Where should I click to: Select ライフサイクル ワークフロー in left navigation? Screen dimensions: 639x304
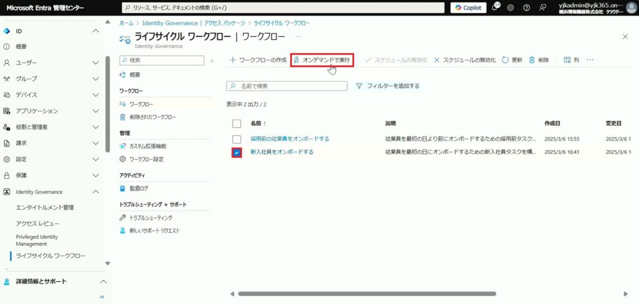coord(51,256)
